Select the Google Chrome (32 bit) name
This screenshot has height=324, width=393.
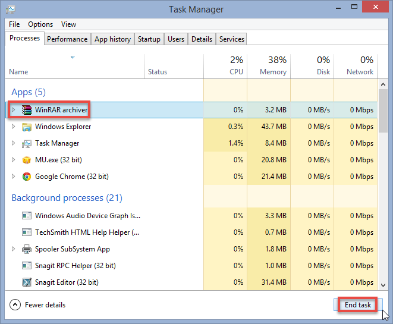(72, 177)
